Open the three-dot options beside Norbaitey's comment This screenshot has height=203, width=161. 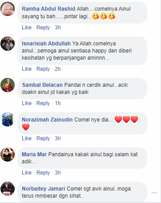coord(154,193)
